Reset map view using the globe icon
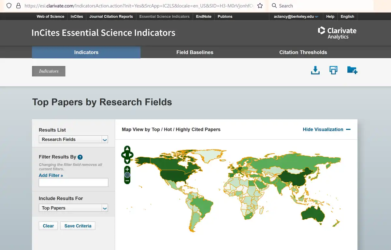 tap(127, 175)
